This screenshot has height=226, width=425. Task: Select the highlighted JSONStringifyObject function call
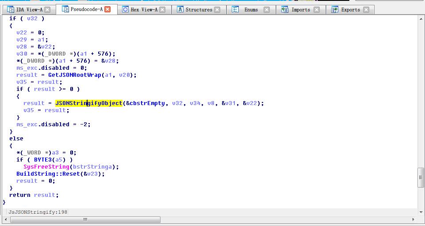(88, 103)
